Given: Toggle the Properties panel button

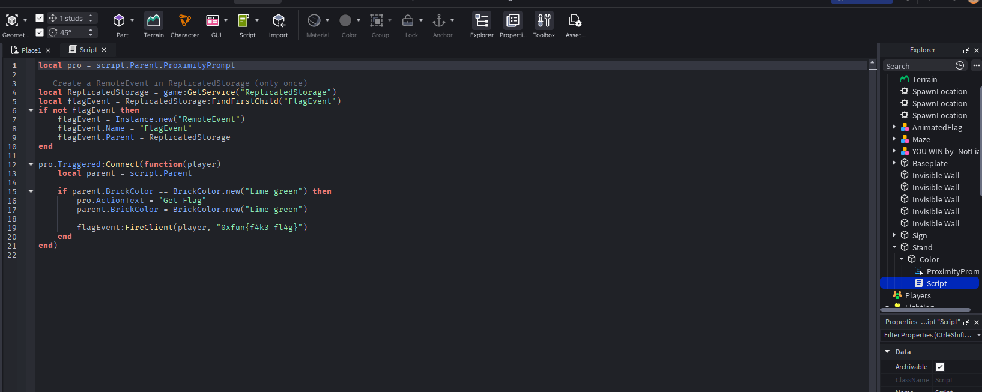Looking at the screenshot, I should pyautogui.click(x=512, y=21).
